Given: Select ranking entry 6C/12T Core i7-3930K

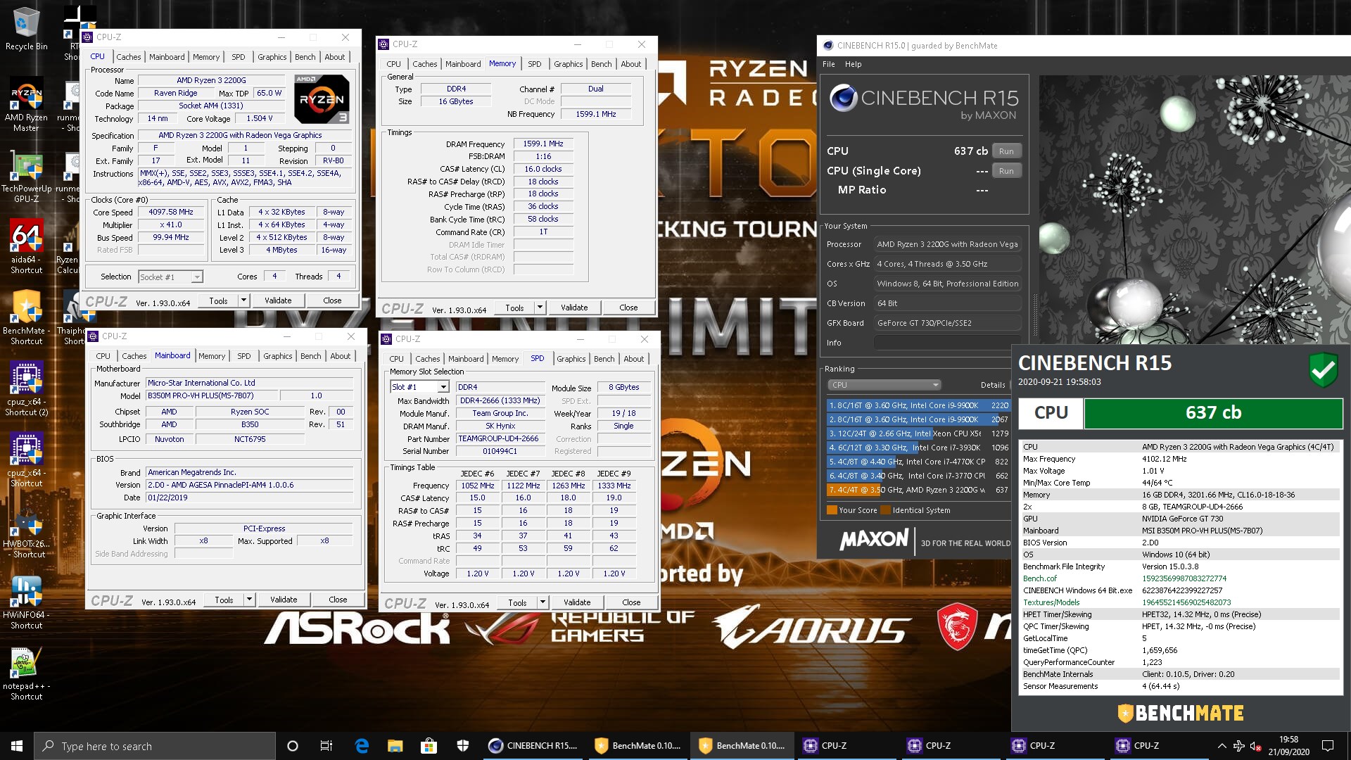Looking at the screenshot, I should pos(918,448).
